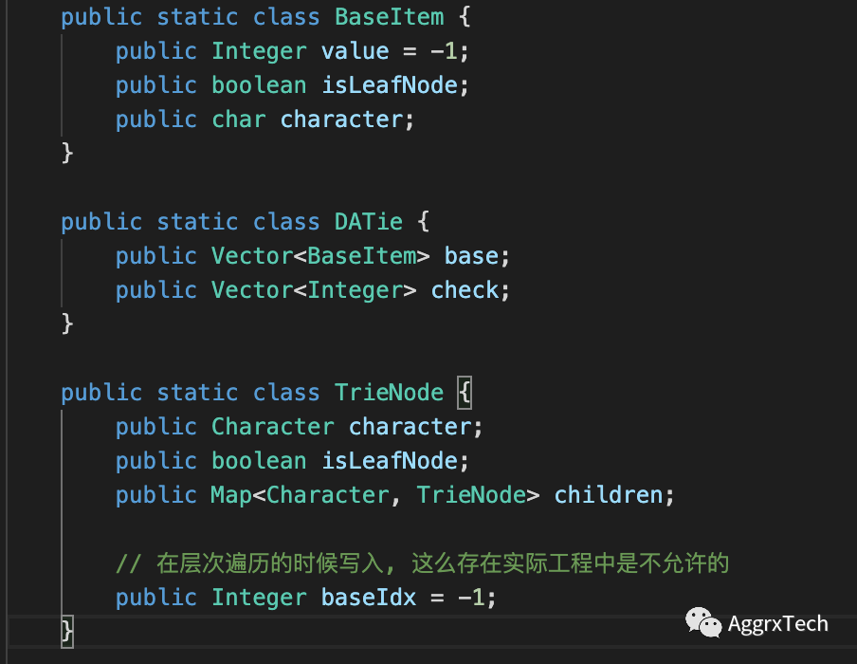The image size is (857, 664).
Task: Click the children field name
Action: point(609,494)
